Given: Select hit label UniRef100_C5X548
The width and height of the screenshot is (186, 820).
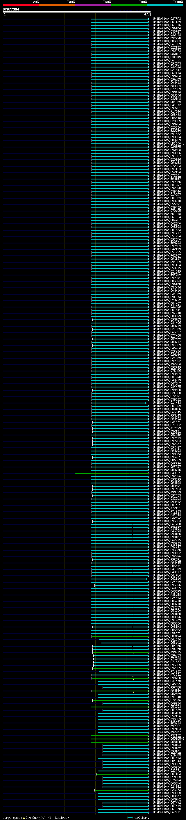Looking at the screenshot, I should [x=167, y=118].
